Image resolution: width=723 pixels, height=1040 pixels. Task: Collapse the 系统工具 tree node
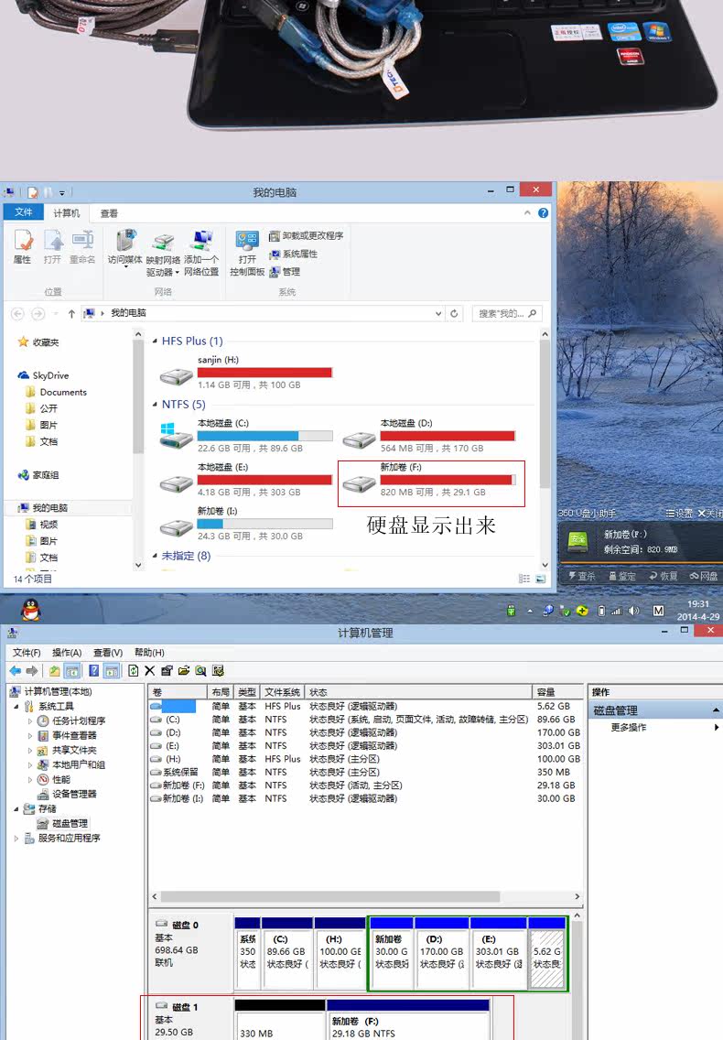click(x=16, y=707)
